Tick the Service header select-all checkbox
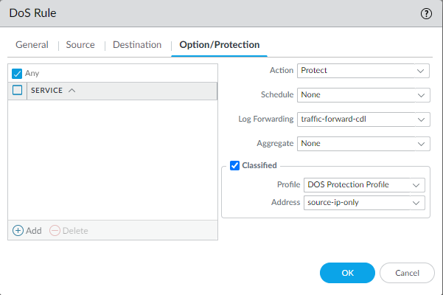Image resolution: width=443 pixels, height=295 pixels. pyautogui.click(x=18, y=91)
